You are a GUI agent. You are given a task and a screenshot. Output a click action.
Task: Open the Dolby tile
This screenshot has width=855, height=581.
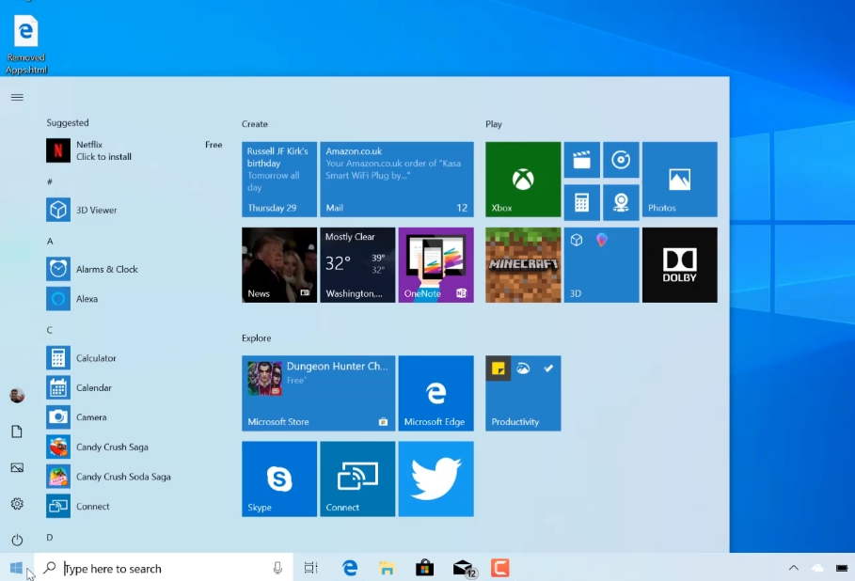point(679,265)
